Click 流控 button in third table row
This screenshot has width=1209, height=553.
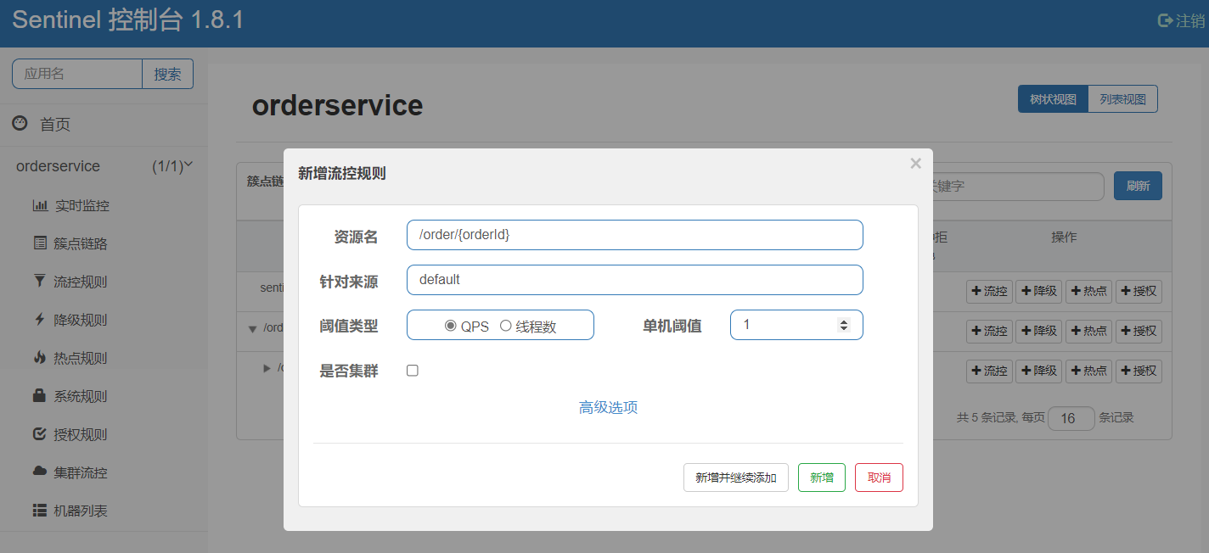pos(989,371)
